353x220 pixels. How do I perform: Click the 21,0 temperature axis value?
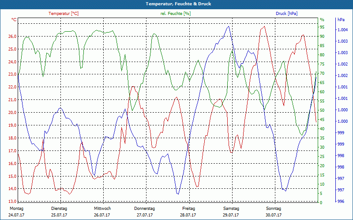[x=13, y=100]
